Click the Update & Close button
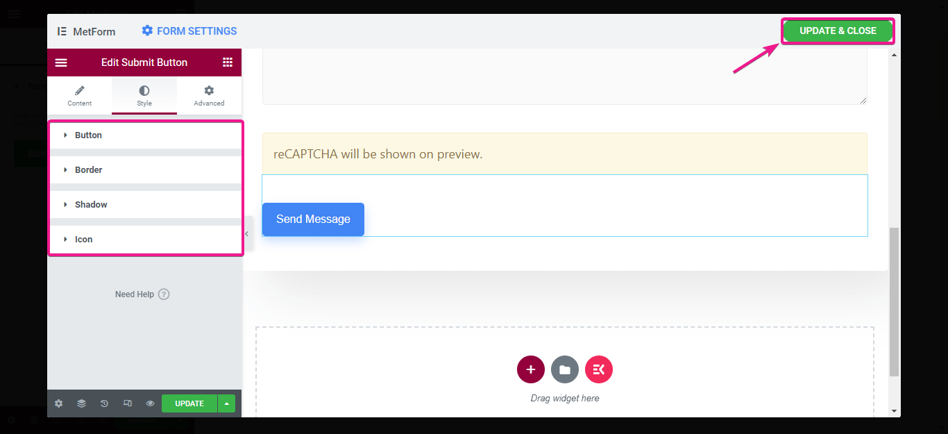Viewport: 948px width, 434px height. [x=838, y=31]
